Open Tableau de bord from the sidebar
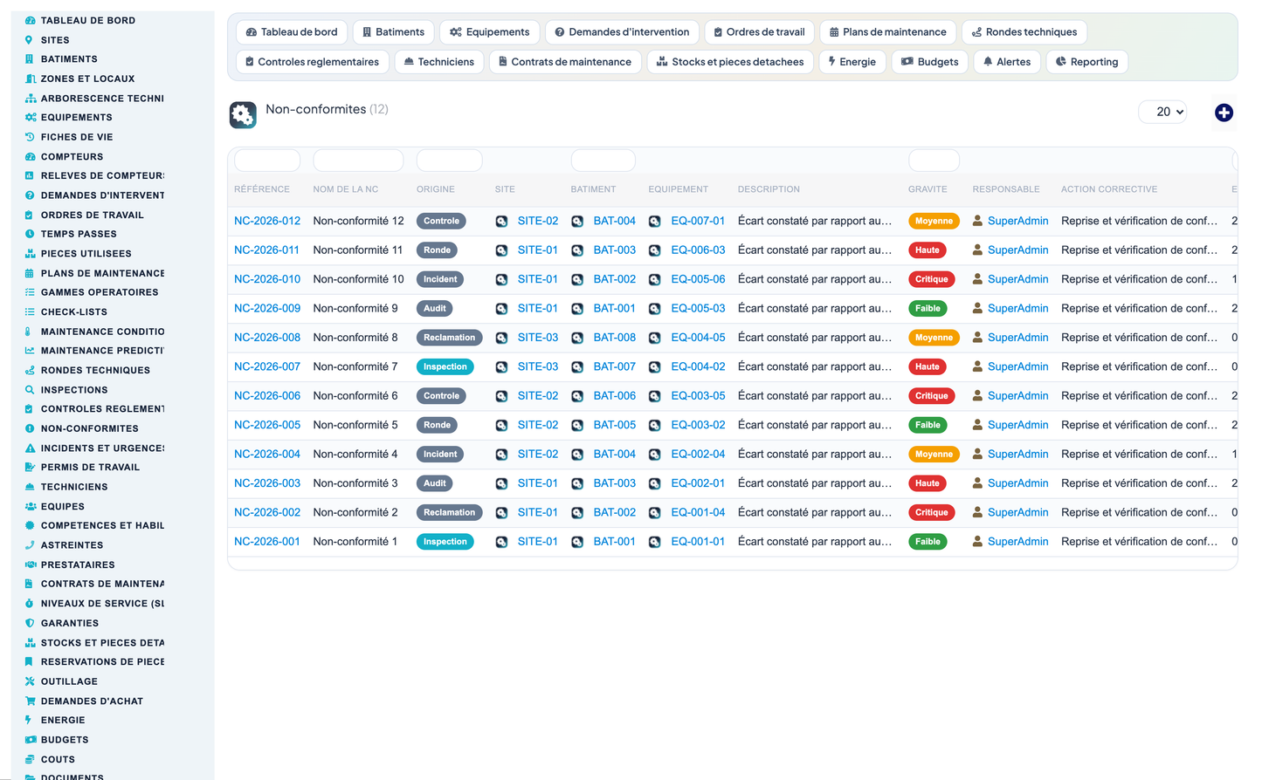 coord(87,20)
